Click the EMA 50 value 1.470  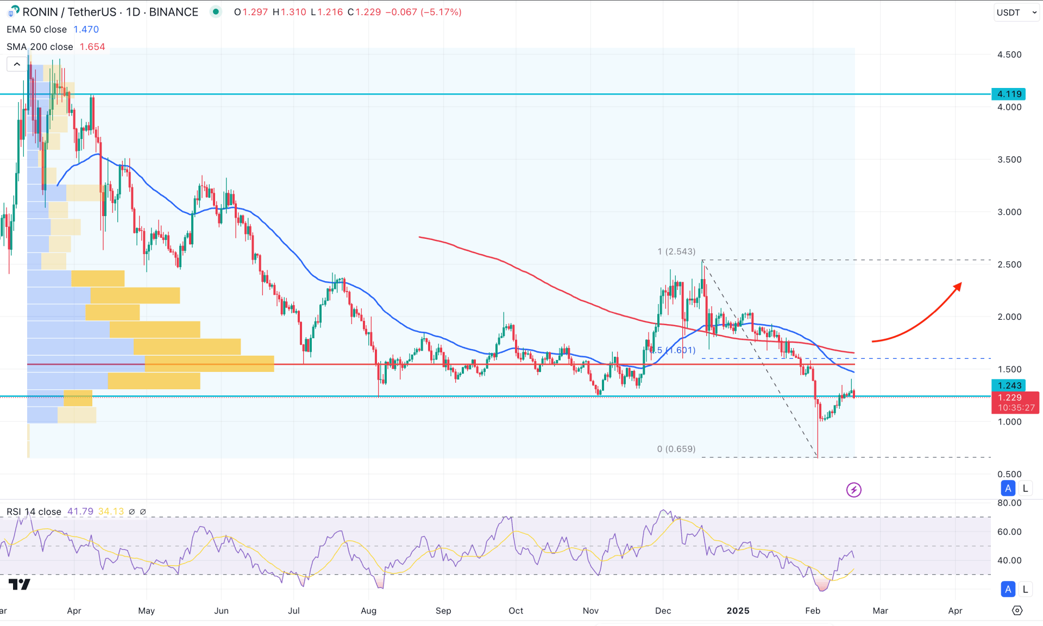coord(86,29)
